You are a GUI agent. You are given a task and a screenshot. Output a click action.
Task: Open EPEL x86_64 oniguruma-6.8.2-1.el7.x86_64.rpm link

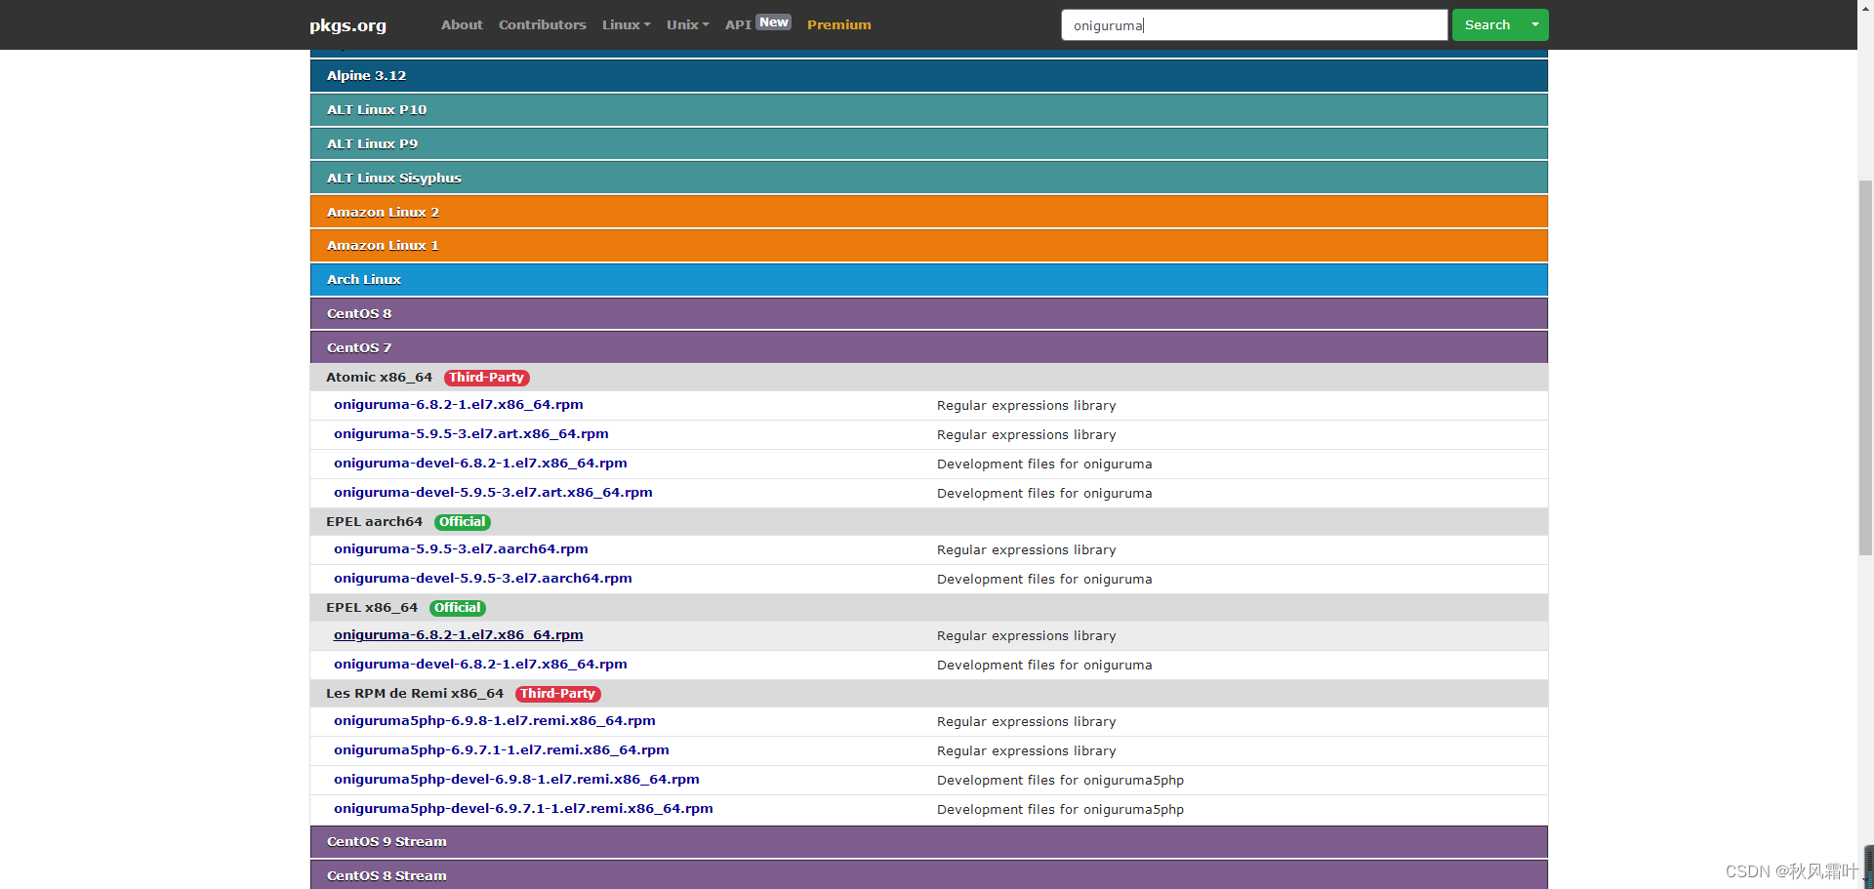[459, 635]
